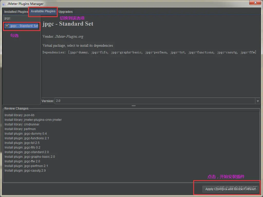263x197 pixels.
Task: Click the Review Changes panel title
Action: click(x=16, y=109)
